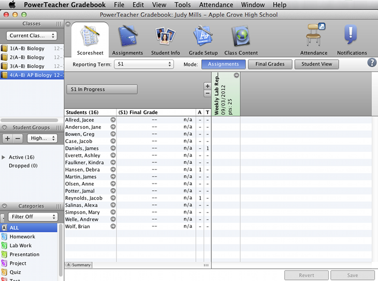Open the Tools menu
This screenshot has height=281, width=378.
point(182,5)
